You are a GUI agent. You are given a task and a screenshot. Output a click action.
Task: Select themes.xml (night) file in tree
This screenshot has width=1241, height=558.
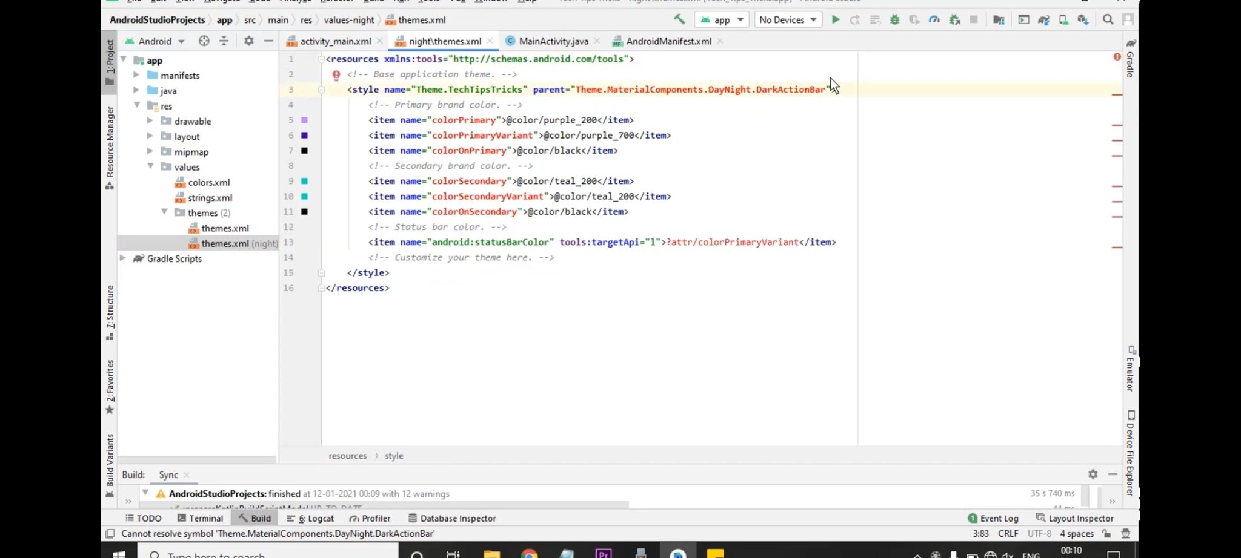click(x=233, y=243)
